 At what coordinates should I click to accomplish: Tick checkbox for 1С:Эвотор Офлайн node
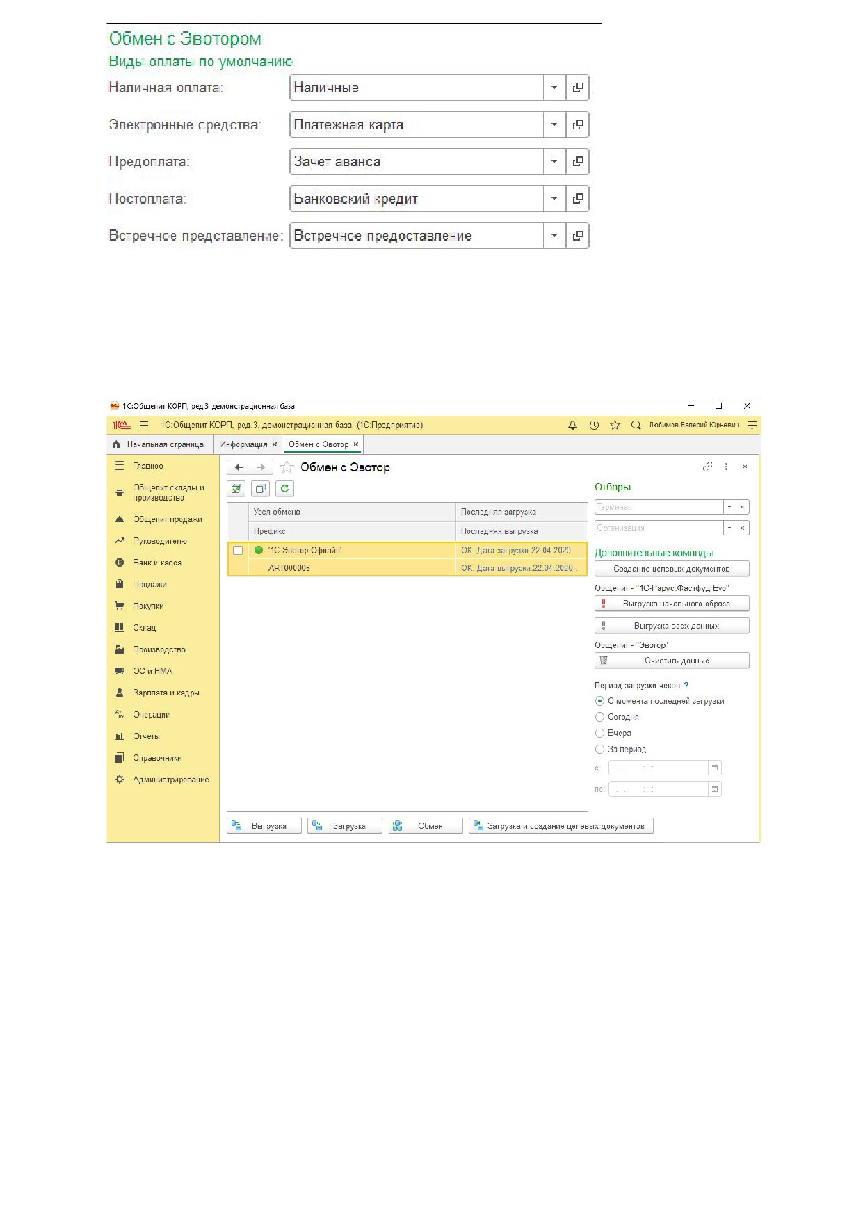coord(238,550)
